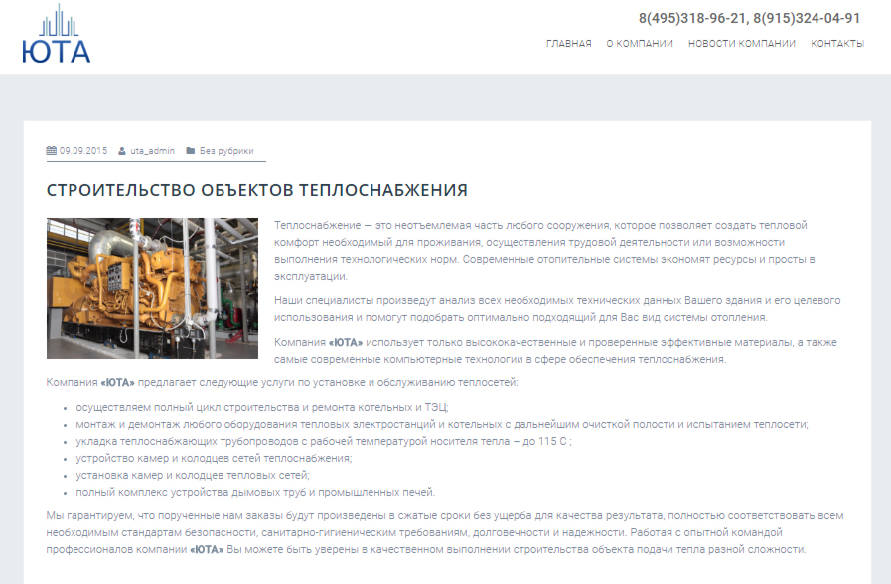Click list item 'укладка теплоснабжающих трубопроводов'
891x584 pixels.
[324, 441]
